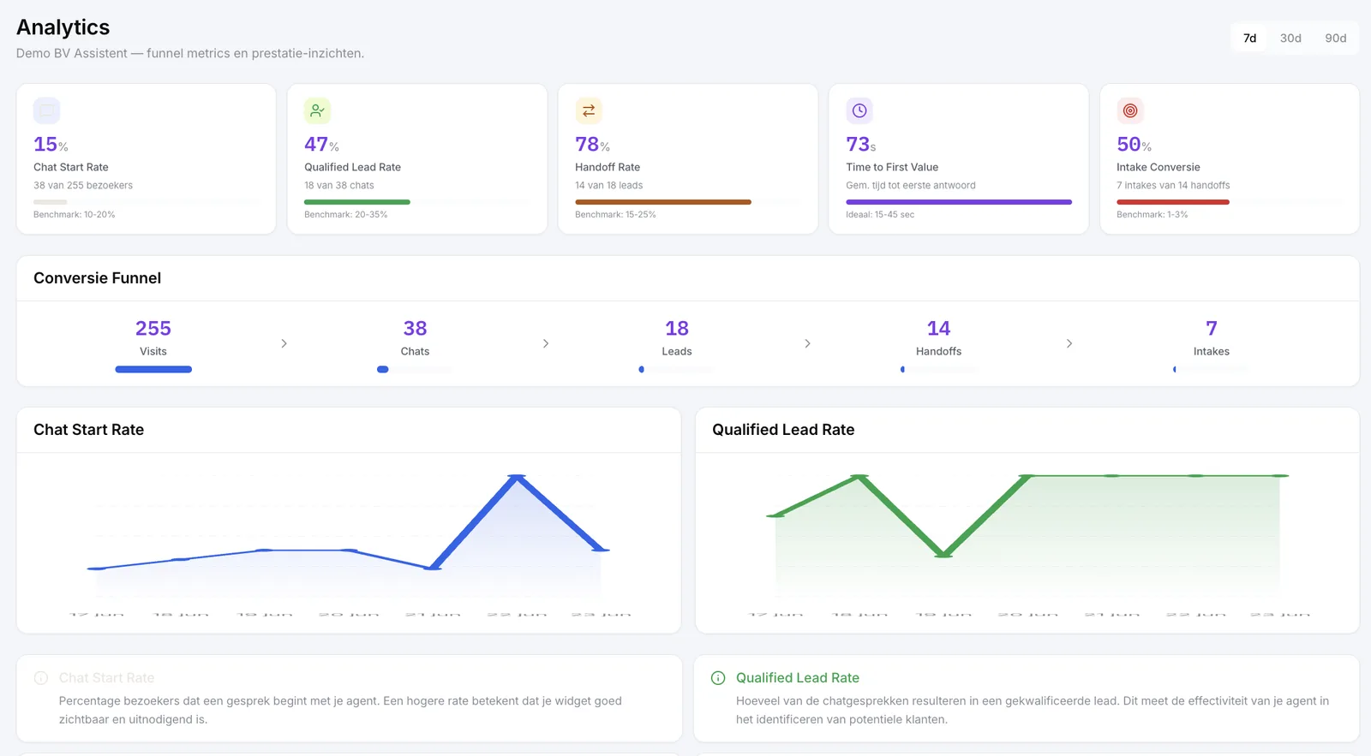
Task: Click the info icon beside Qualified Lead Rate description
Action: [x=718, y=678]
